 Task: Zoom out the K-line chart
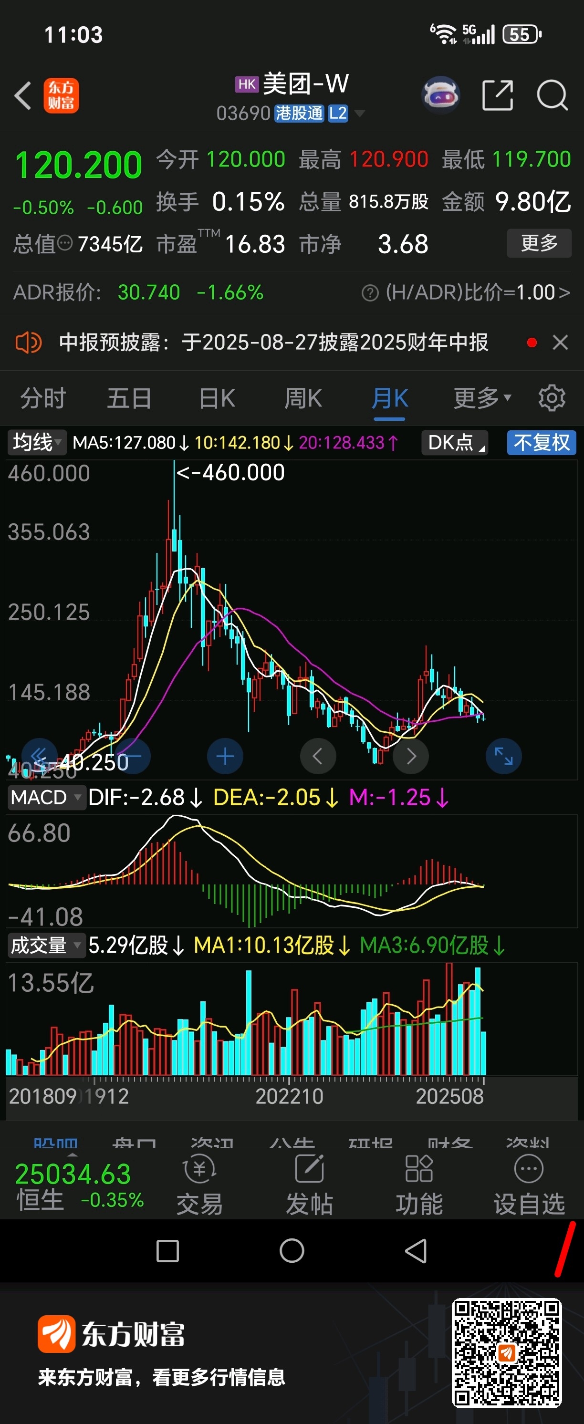click(x=133, y=756)
